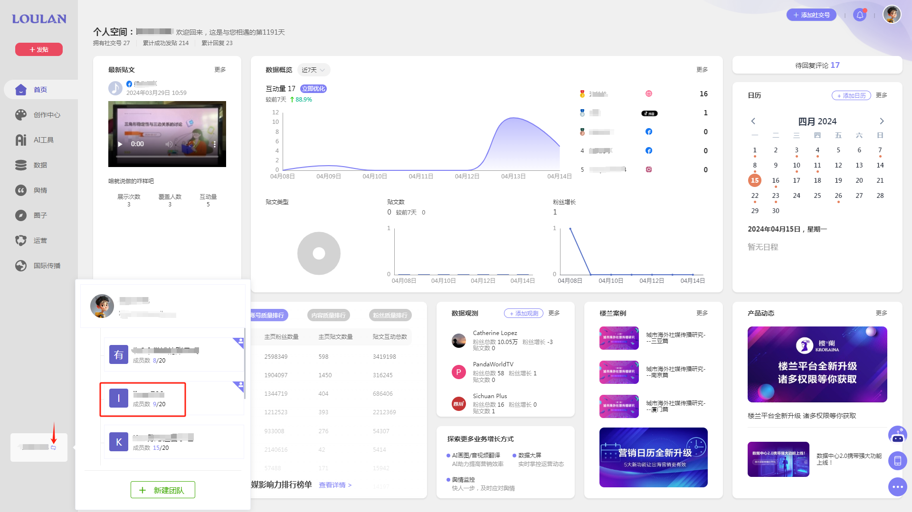
Task: Click the Sichuan Plus avatar icon
Action: click(459, 404)
